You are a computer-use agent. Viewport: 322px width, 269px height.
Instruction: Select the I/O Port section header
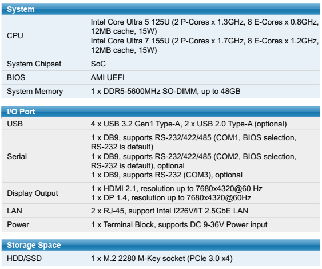click(161, 112)
